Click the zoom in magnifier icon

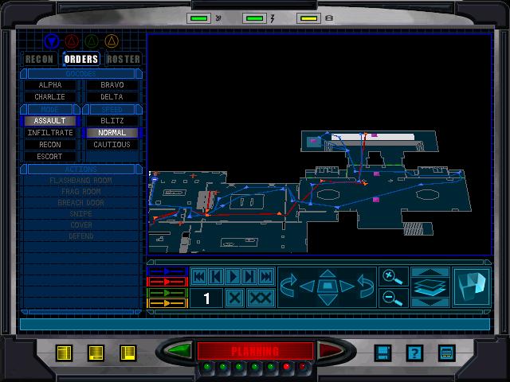click(x=390, y=275)
